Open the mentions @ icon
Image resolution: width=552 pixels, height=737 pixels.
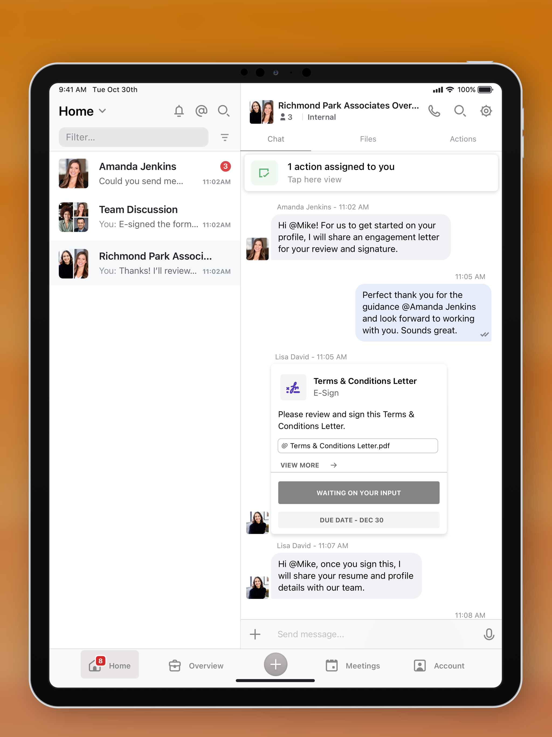tap(201, 111)
